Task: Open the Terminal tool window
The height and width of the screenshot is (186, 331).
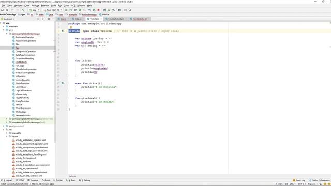Action: [x=33, y=180]
